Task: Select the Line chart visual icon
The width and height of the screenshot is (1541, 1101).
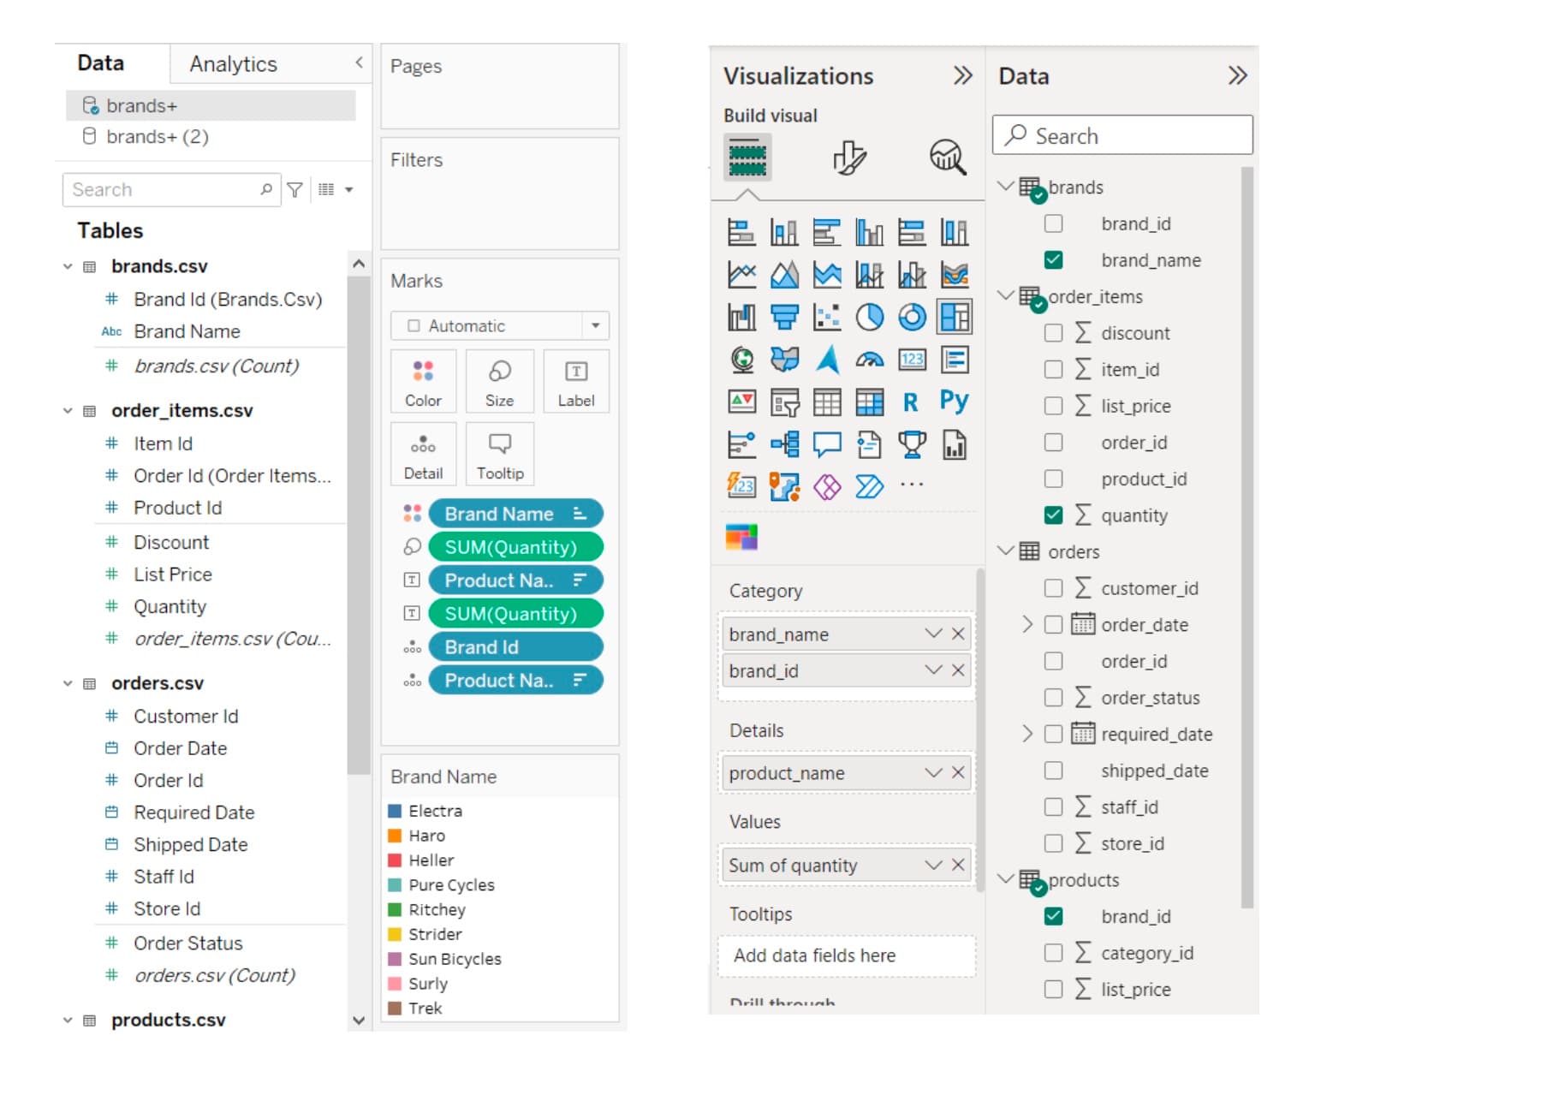Action: click(741, 275)
